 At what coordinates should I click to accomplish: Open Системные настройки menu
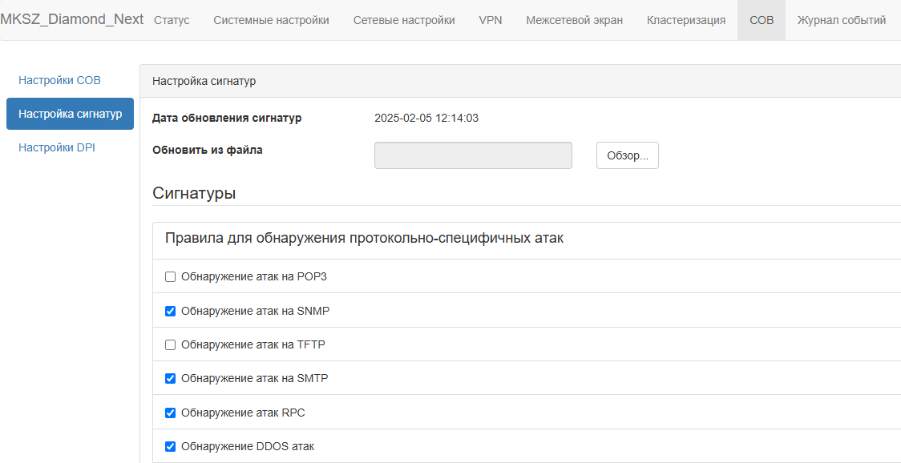click(x=271, y=20)
